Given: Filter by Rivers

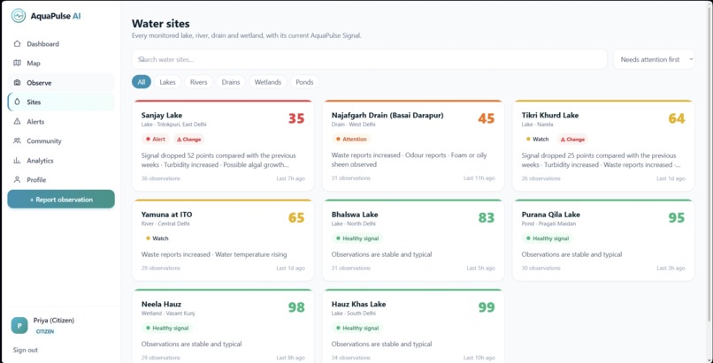Looking at the screenshot, I should [x=198, y=82].
